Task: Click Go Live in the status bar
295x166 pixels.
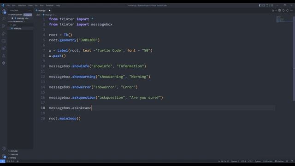Action: click(x=279, y=161)
